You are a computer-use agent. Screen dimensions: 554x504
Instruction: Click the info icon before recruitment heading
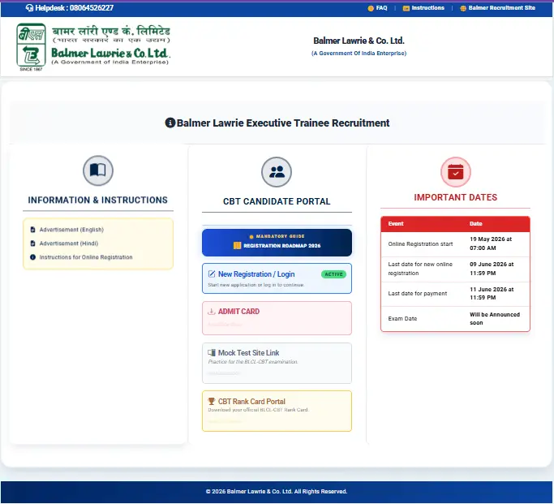(170, 123)
